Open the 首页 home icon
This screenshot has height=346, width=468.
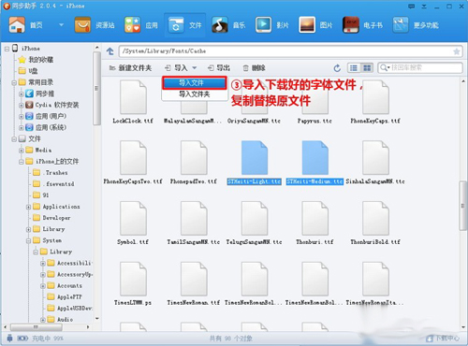point(17,25)
